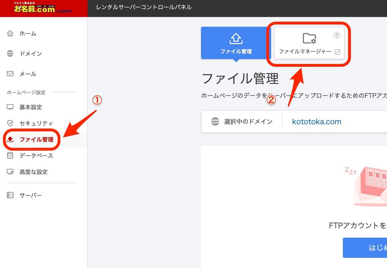The width and height of the screenshot is (387, 268).
Task: Click the external link icon next to ファイルマネージャー
Action: (x=337, y=52)
